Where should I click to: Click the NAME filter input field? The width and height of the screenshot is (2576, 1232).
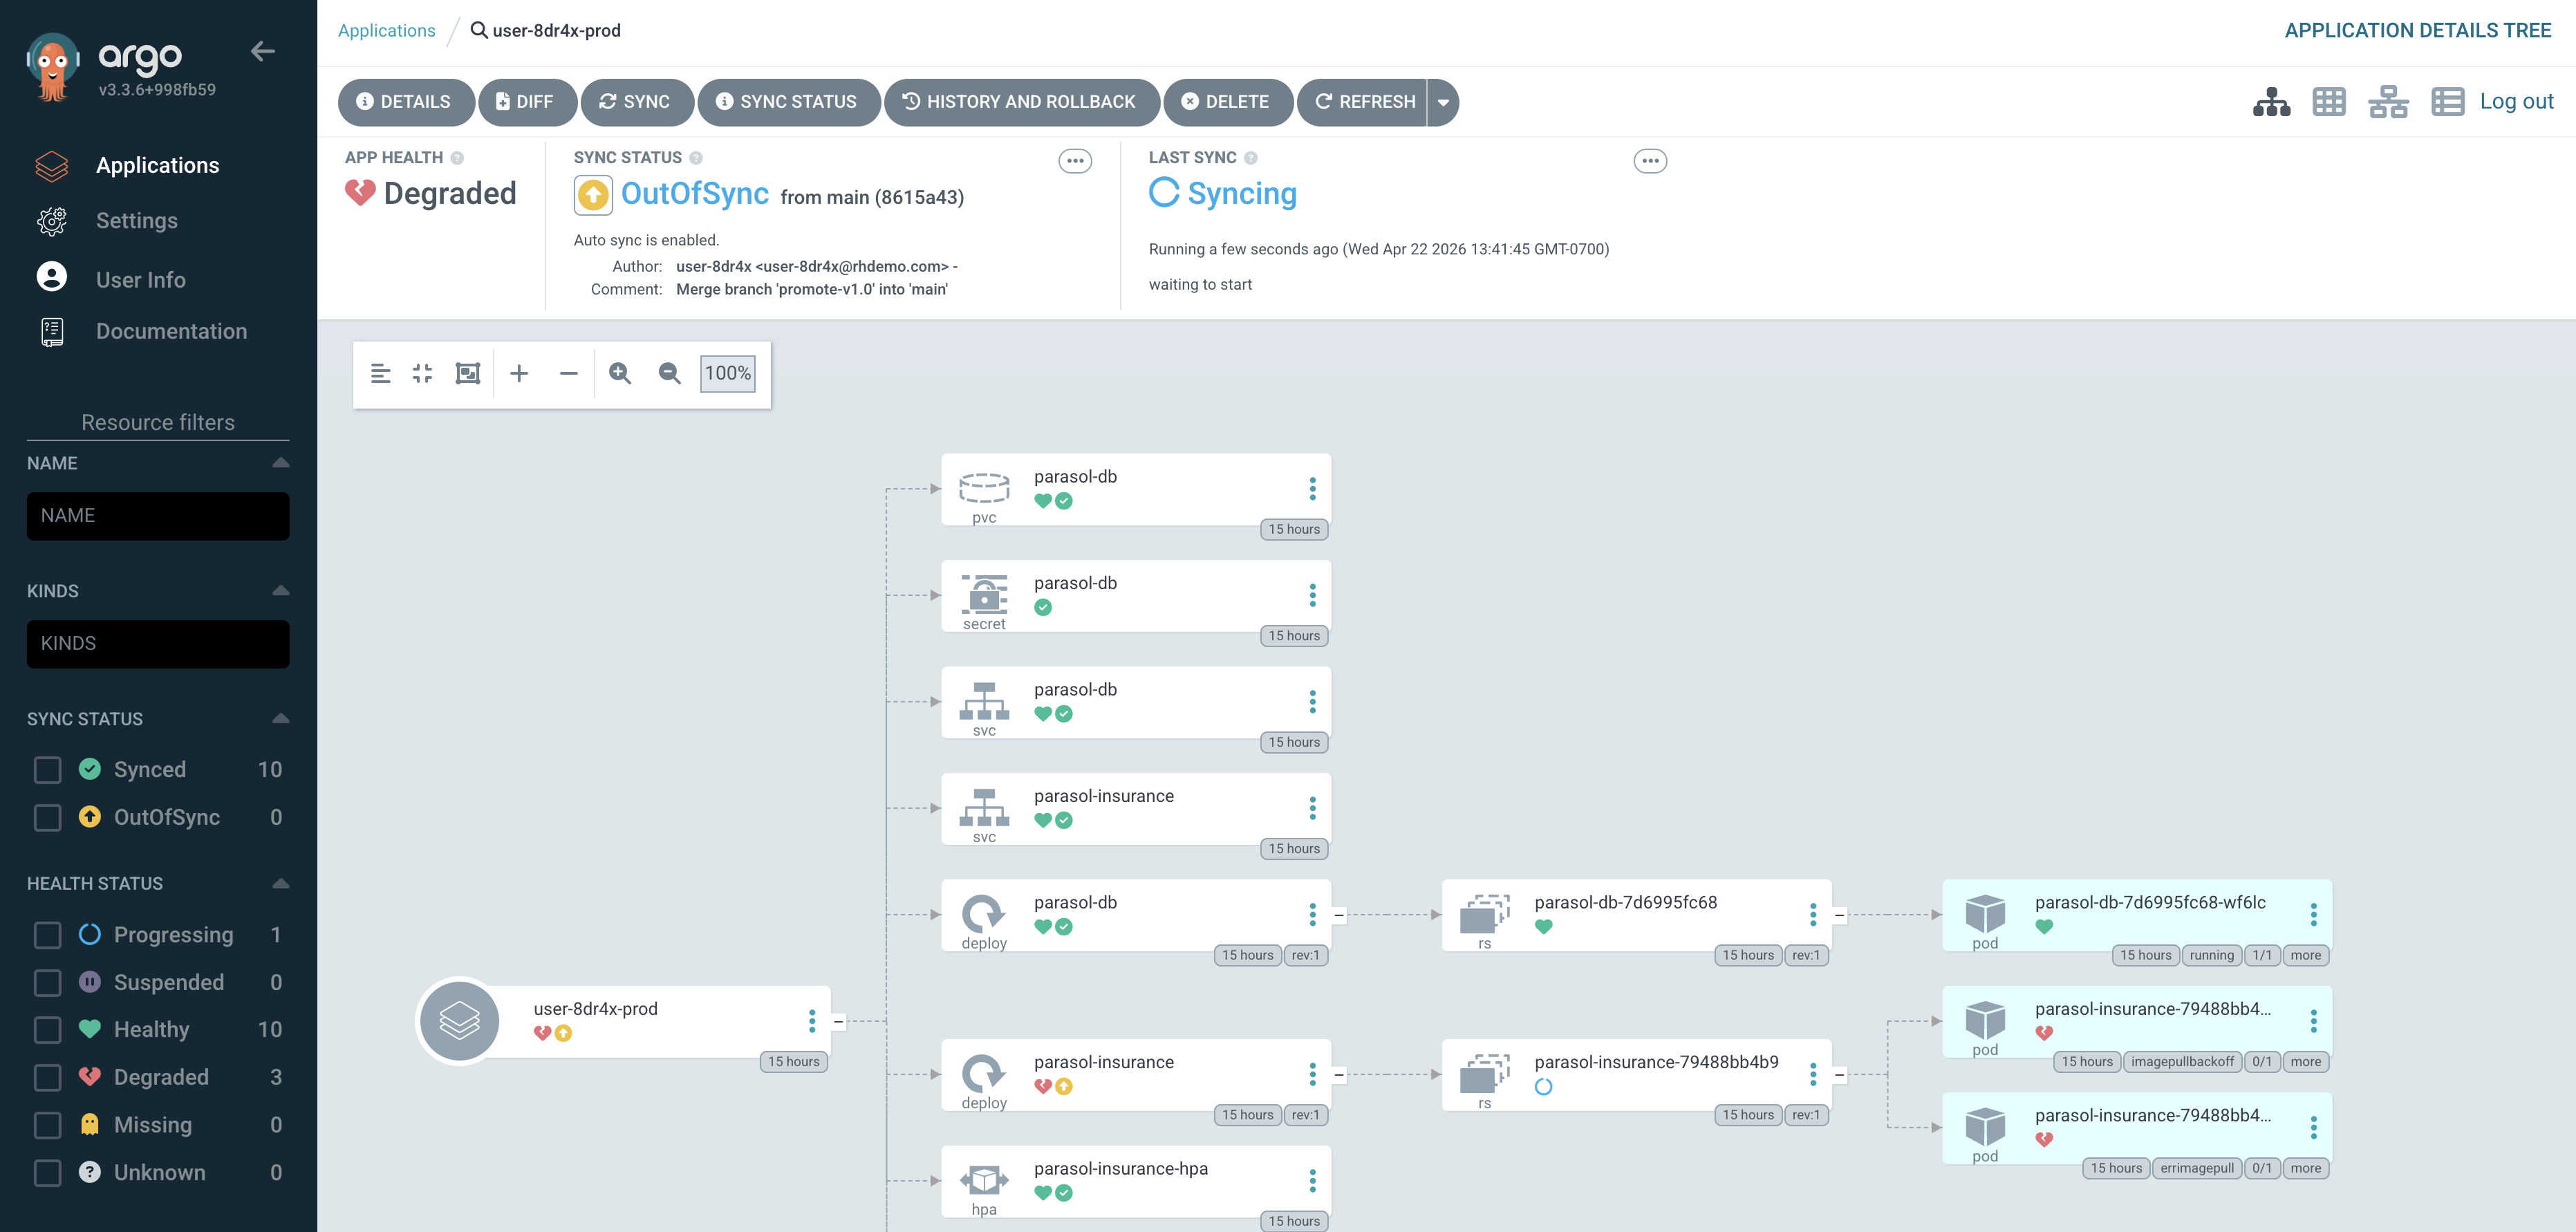(x=158, y=516)
